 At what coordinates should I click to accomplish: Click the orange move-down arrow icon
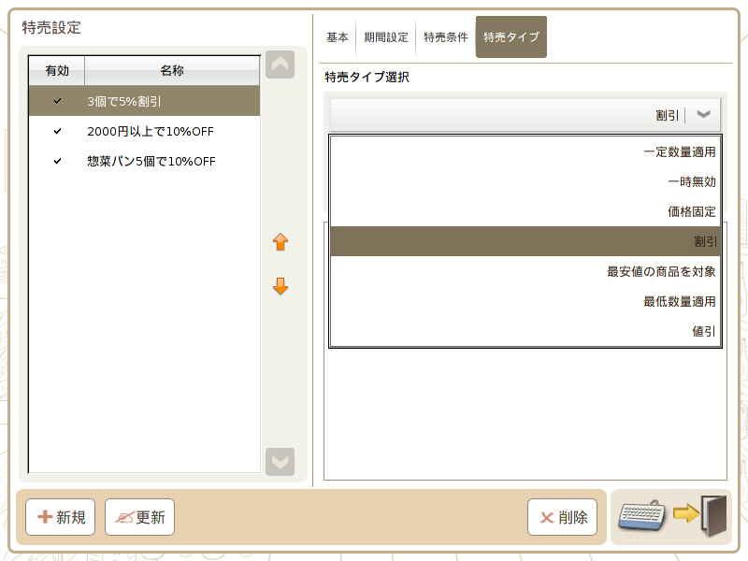click(280, 286)
